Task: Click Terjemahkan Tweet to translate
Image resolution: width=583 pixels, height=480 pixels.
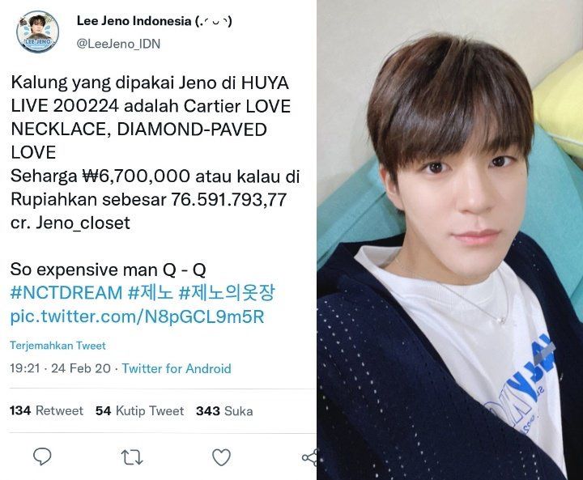Action: pos(57,346)
